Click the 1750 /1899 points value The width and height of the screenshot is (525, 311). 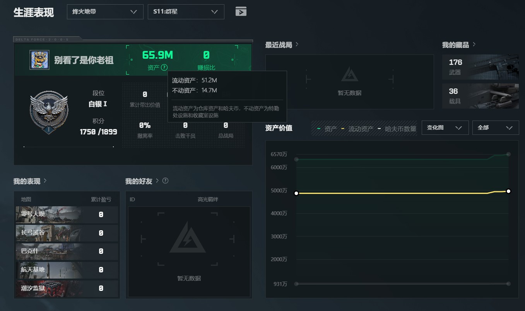[x=98, y=132]
